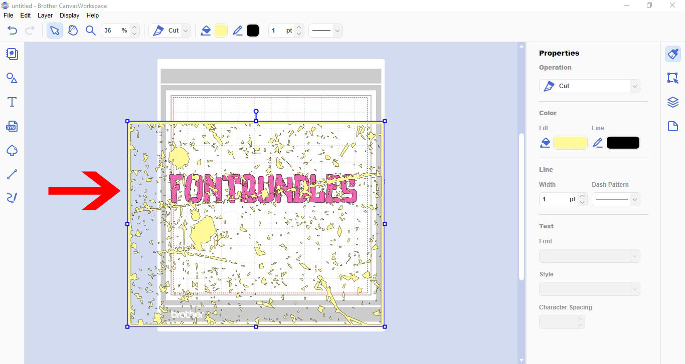Increase Properties line Width with up arrow
685x364 pixels.
(x=582, y=196)
